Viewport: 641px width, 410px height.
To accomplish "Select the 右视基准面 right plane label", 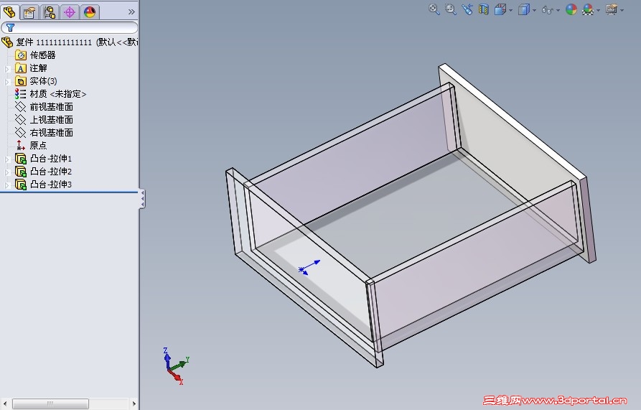I will click(x=52, y=132).
